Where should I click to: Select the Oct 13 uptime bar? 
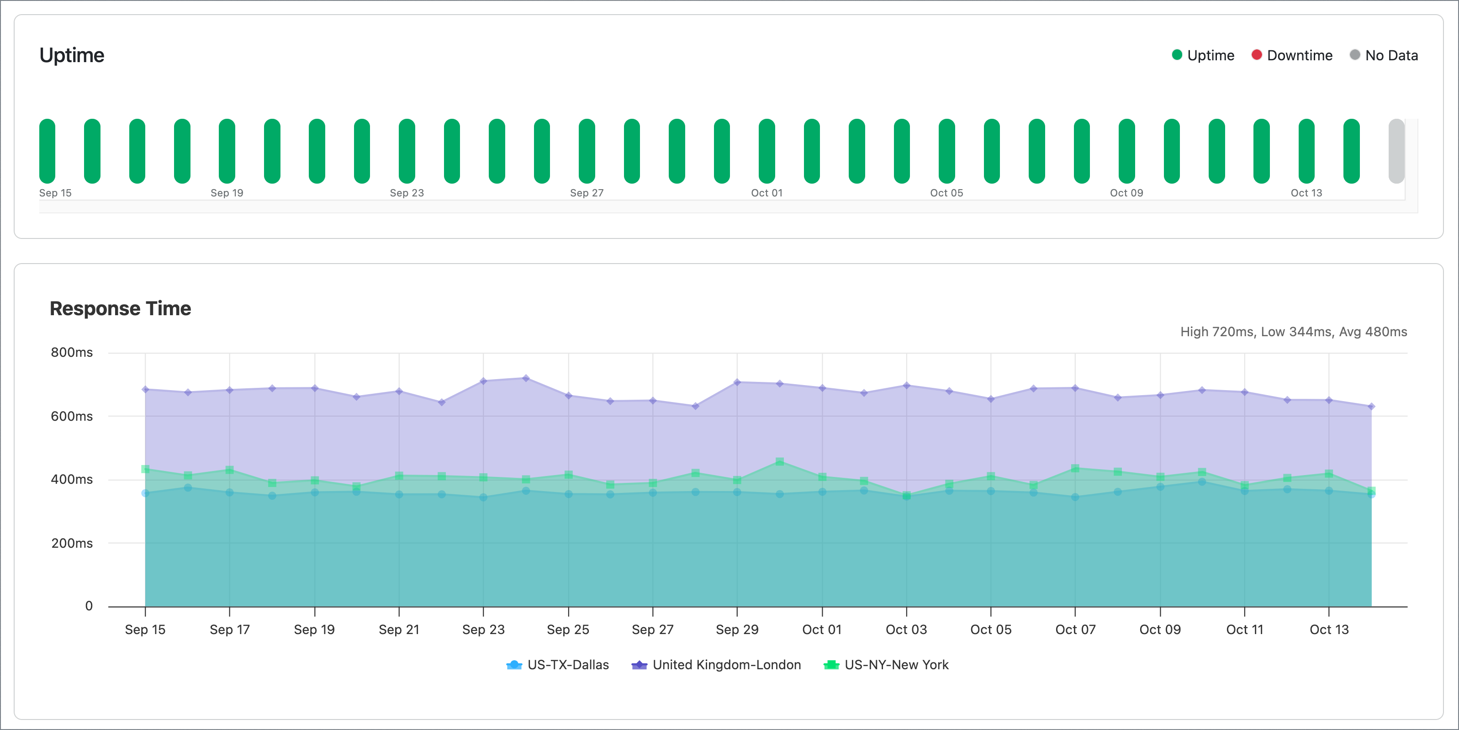[1306, 151]
